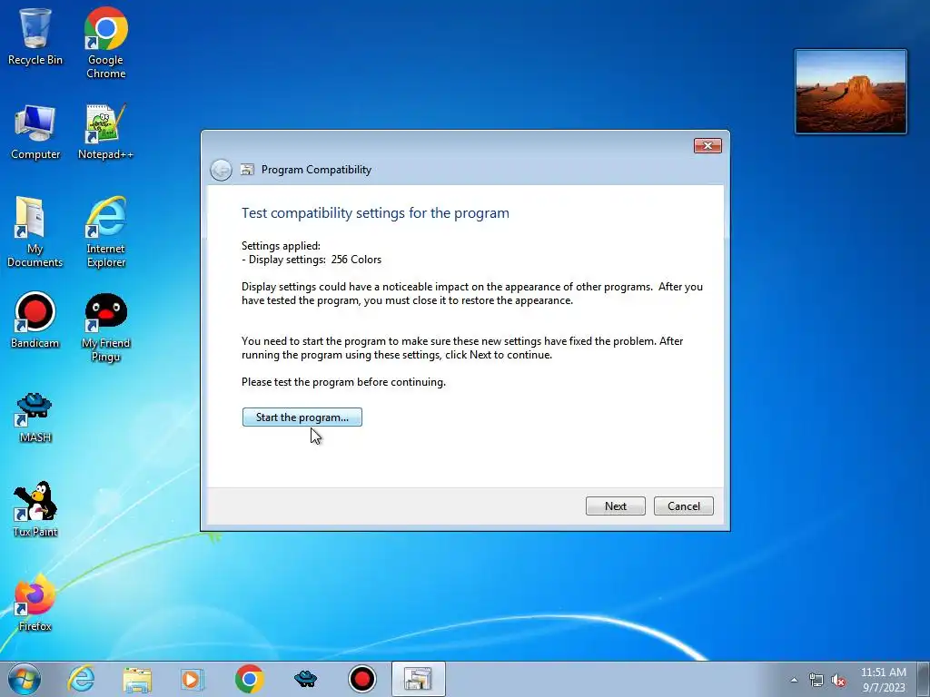Click the muted volume tray icon

[838, 680]
